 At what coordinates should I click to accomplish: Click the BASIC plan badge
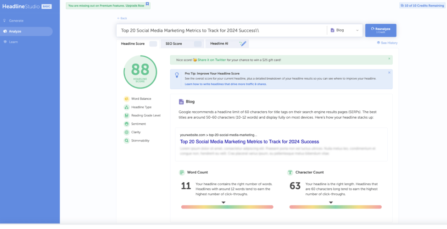pyautogui.click(x=46, y=6)
